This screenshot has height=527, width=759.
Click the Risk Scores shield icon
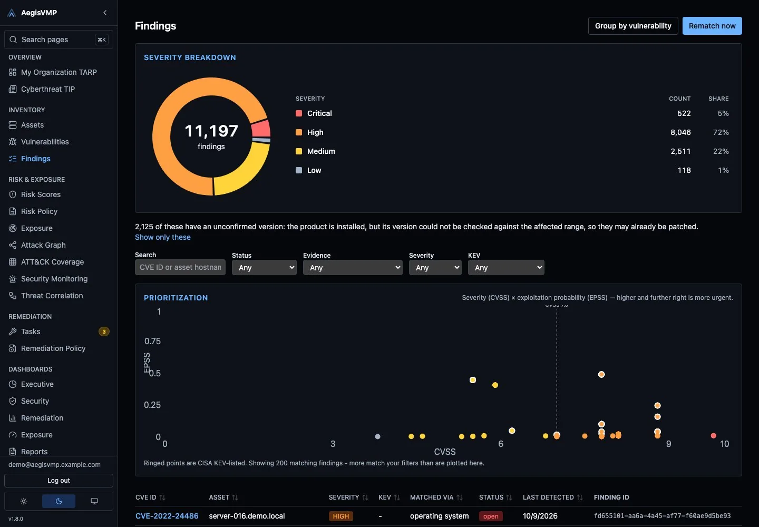(13, 194)
